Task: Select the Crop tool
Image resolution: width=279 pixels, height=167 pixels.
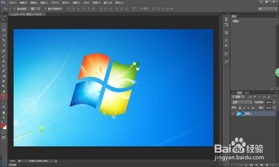Action: (x=4, y=40)
